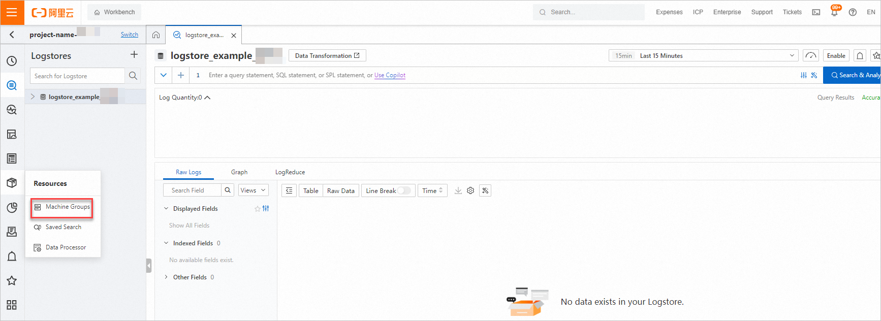Click the Table view button
Image resolution: width=881 pixels, height=321 pixels.
click(311, 190)
